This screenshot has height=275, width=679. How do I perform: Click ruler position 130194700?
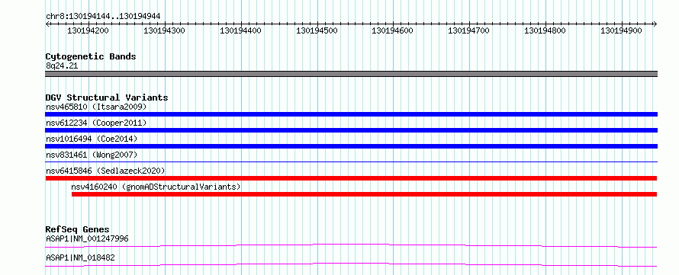click(x=468, y=31)
